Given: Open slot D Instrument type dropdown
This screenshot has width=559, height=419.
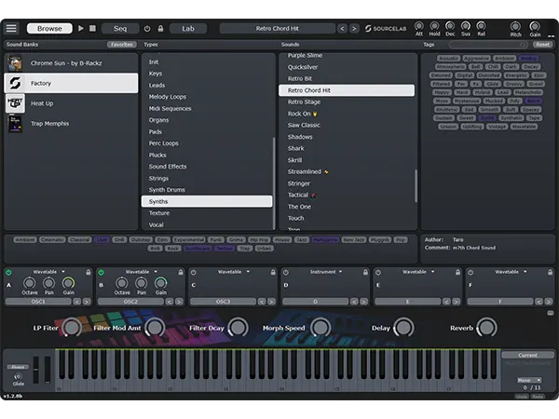Looking at the screenshot, I should point(326,272).
